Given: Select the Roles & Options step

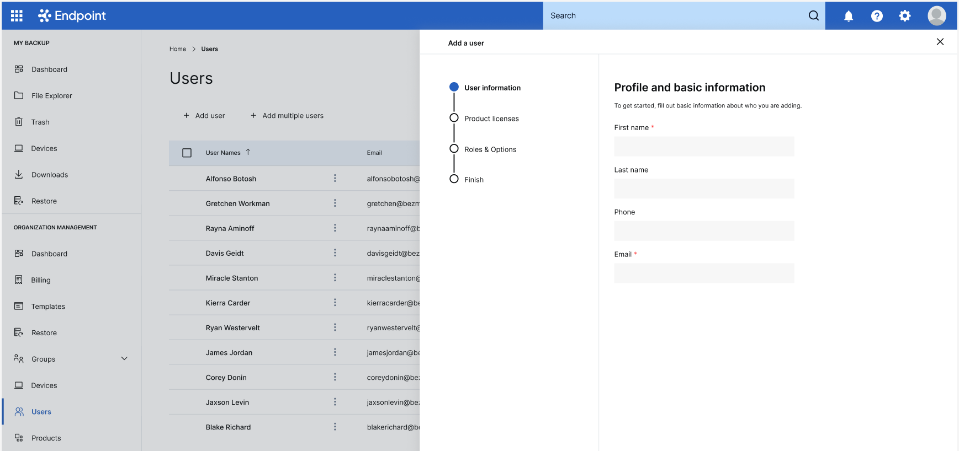Looking at the screenshot, I should coord(490,149).
